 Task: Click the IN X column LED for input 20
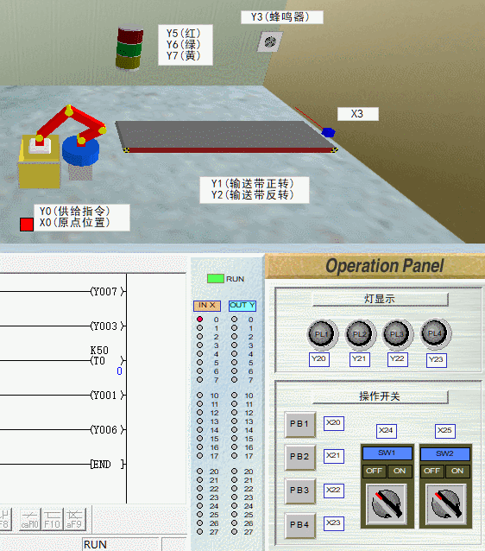[199, 471]
